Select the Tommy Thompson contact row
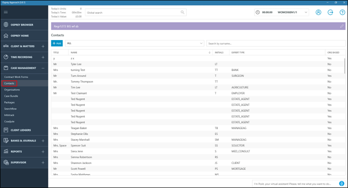 pos(198,81)
